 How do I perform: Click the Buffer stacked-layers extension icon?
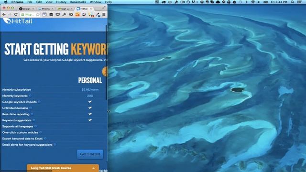[51, 15]
